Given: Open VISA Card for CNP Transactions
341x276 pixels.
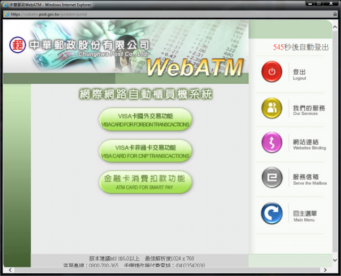Looking at the screenshot, I should [x=145, y=151].
